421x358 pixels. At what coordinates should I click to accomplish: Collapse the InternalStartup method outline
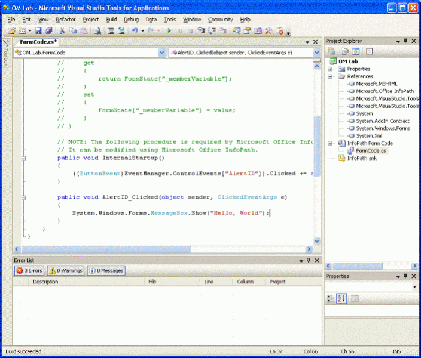coord(24,158)
